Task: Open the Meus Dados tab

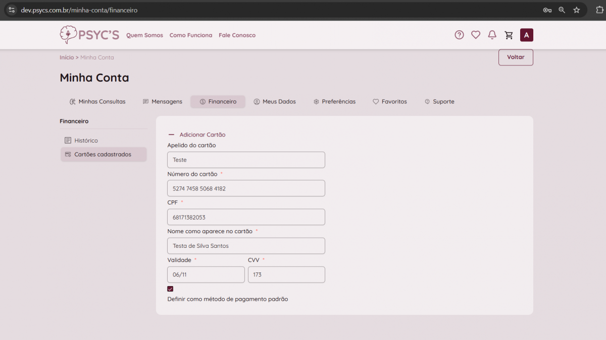Action: tap(275, 102)
